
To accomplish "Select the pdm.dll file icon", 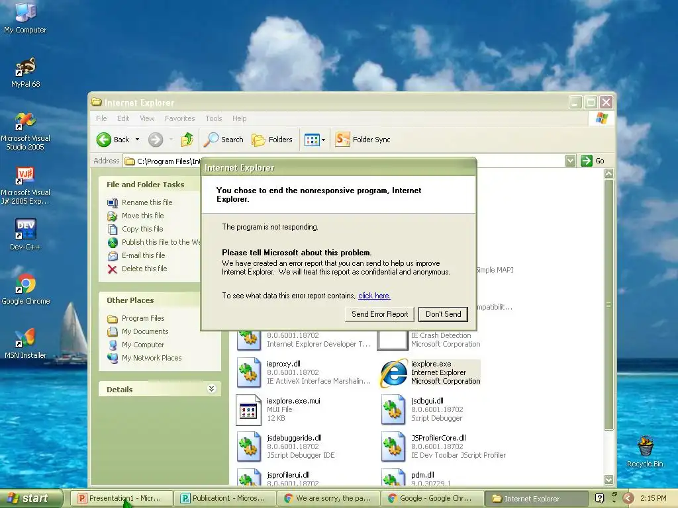I will [x=393, y=477].
